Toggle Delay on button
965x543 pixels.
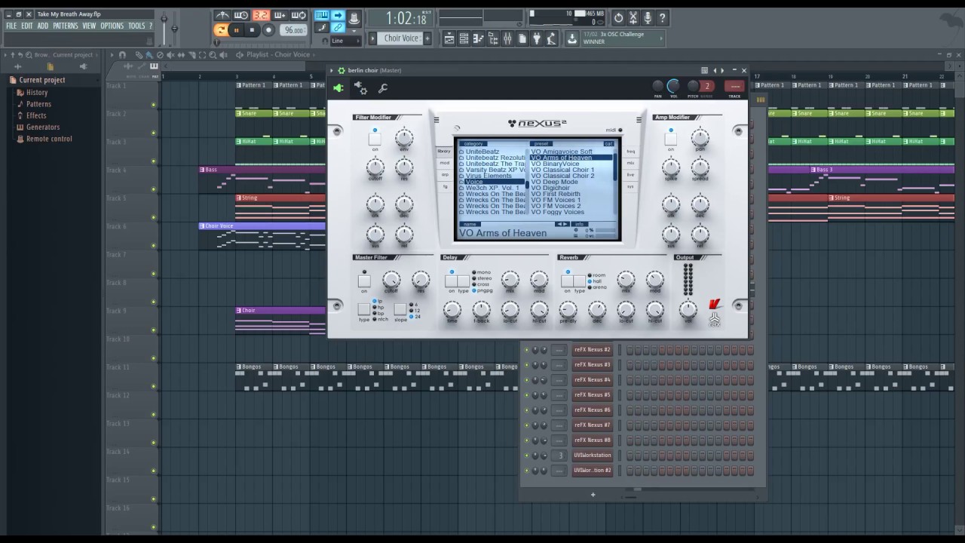point(451,281)
